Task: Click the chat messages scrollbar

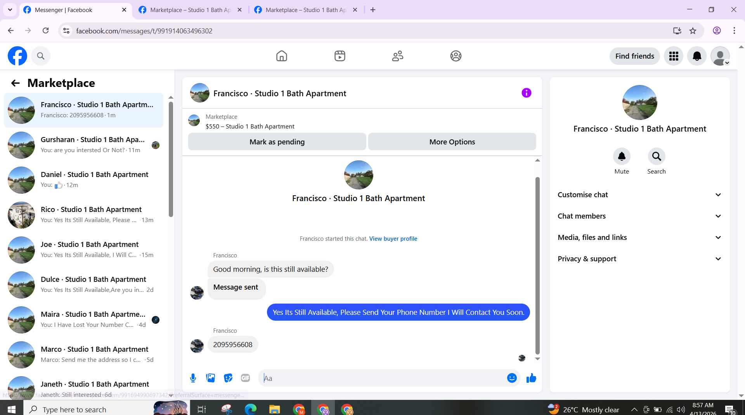Action: (x=537, y=266)
